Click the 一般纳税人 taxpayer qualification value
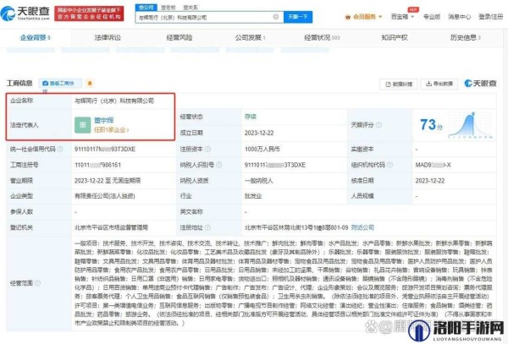508x344 pixels. [258, 181]
